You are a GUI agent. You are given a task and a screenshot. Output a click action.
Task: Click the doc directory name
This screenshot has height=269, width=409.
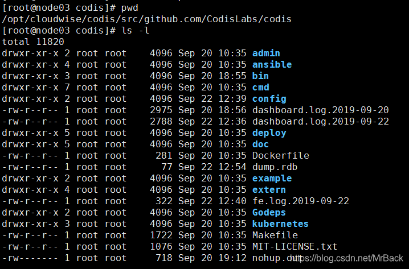click(260, 144)
